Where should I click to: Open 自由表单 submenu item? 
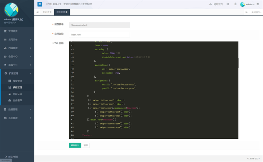tap(17, 100)
